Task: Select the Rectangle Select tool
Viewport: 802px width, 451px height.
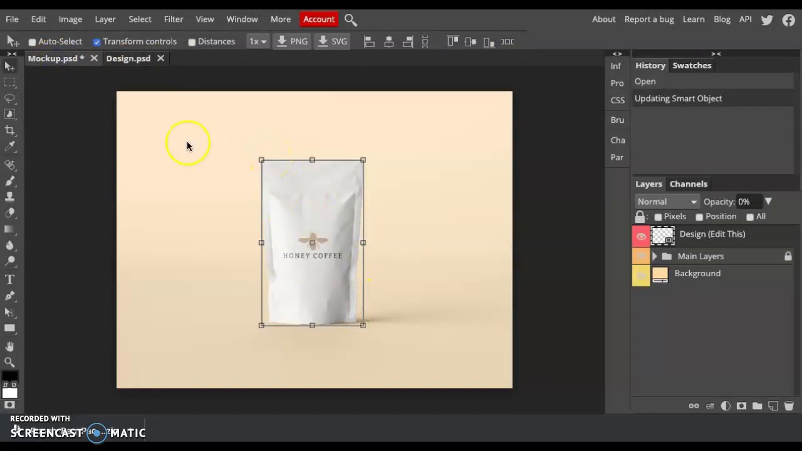Action: (9, 83)
